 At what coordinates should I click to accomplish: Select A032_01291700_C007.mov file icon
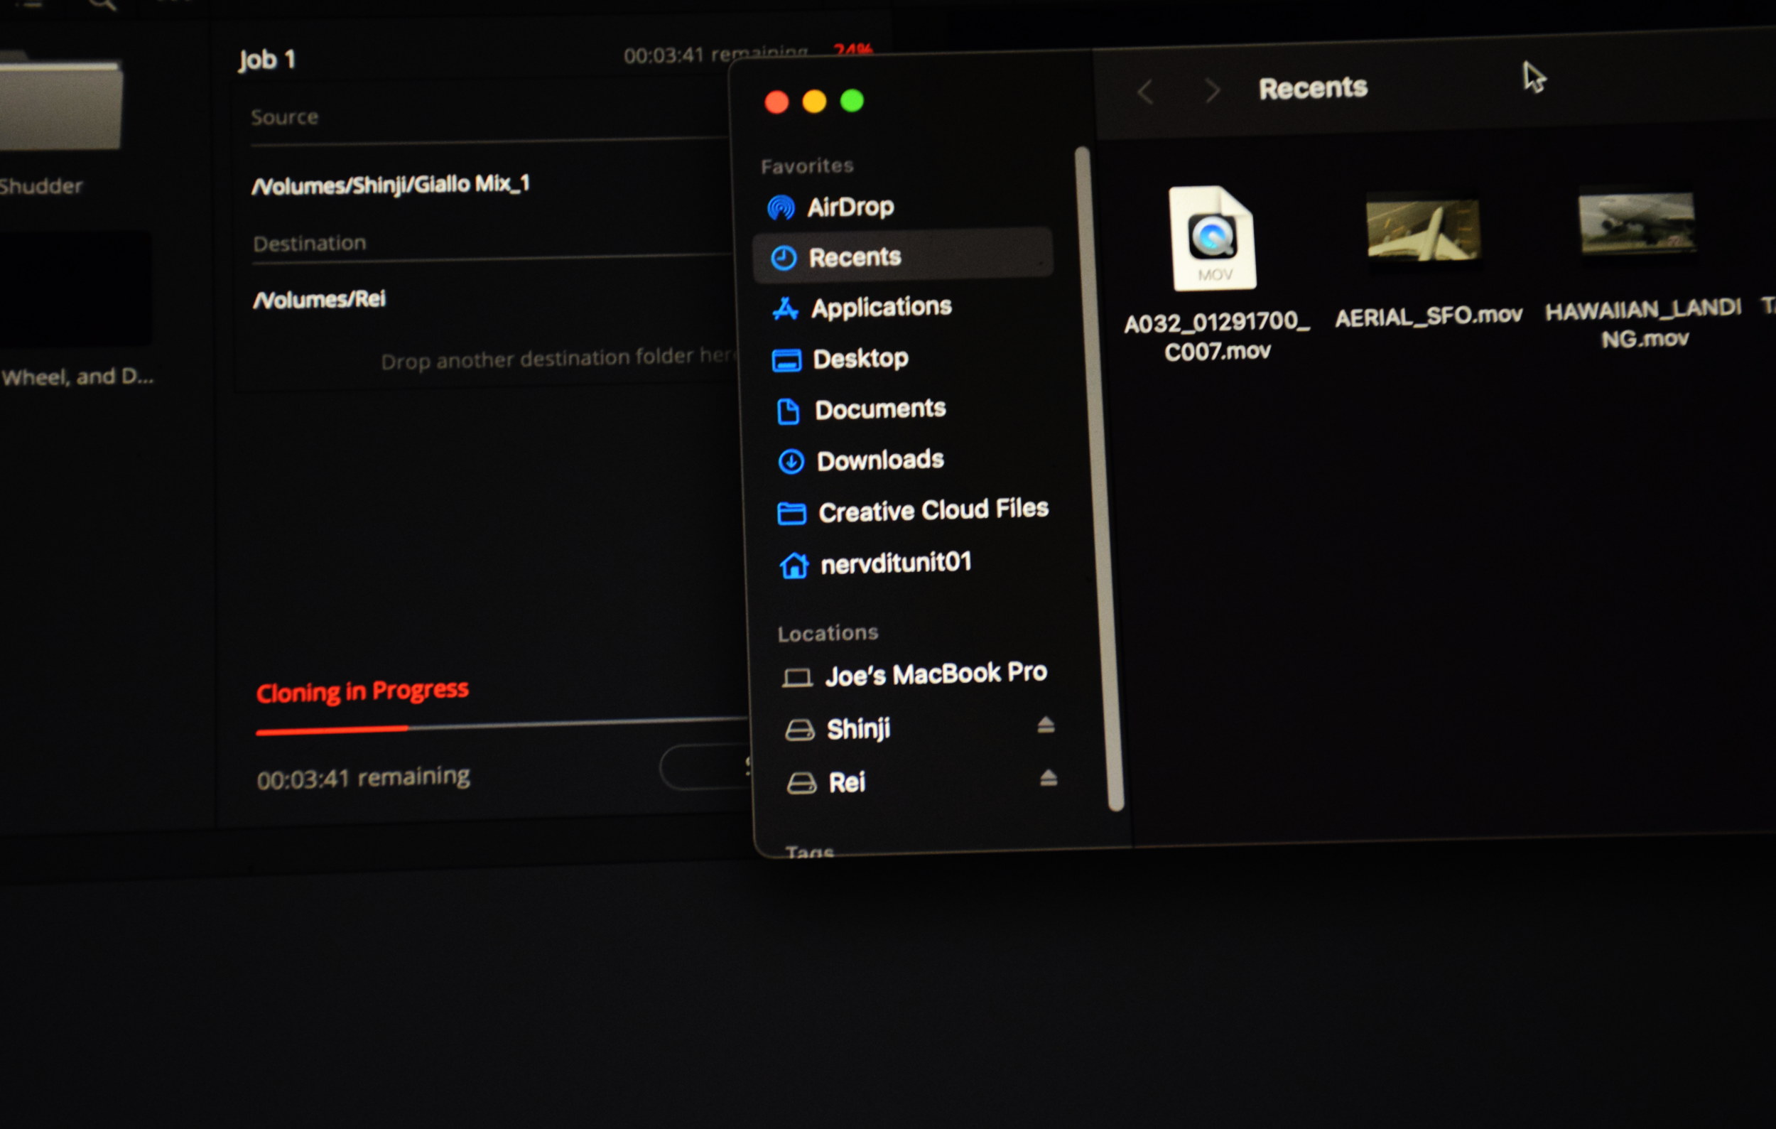pyautogui.click(x=1213, y=237)
